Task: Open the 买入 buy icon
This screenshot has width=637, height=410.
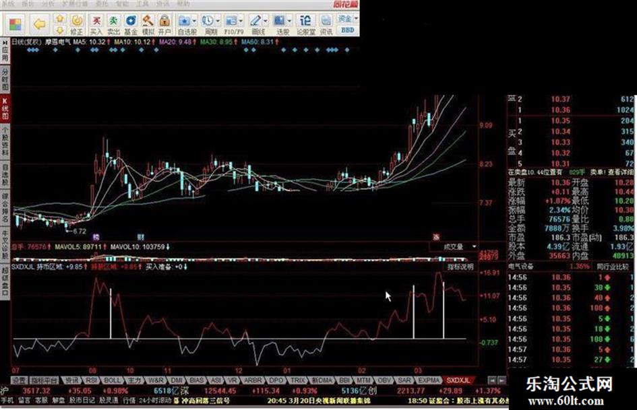Action: tap(96, 25)
